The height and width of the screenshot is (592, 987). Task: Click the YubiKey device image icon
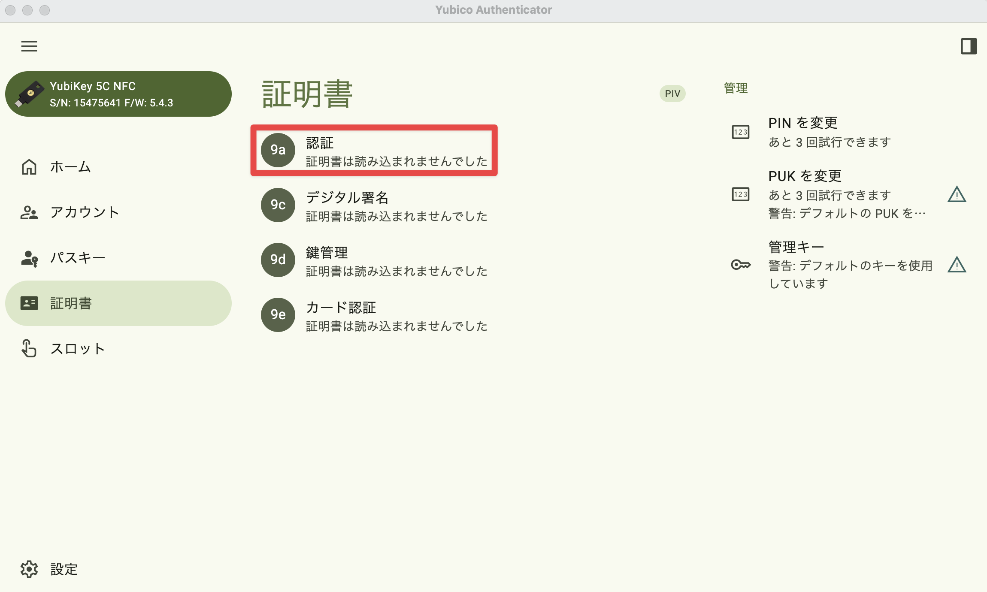pos(29,94)
